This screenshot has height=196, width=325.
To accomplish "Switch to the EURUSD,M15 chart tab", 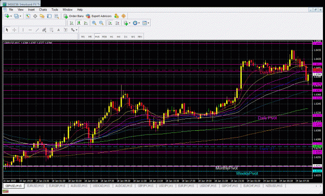I will click(35, 186).
